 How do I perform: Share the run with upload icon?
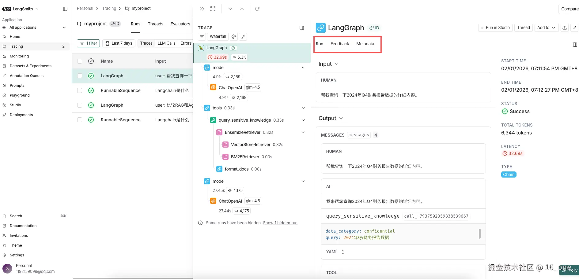pyautogui.click(x=565, y=28)
